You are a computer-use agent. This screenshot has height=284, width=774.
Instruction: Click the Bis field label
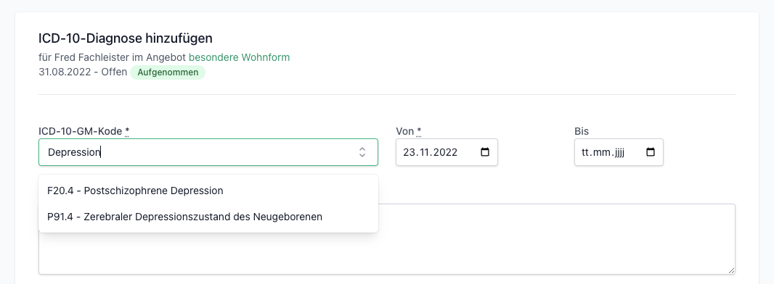[582, 131]
